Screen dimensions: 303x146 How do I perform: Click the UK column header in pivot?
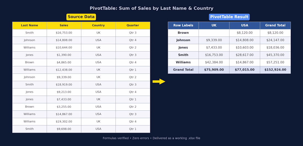[x=214, y=25]
